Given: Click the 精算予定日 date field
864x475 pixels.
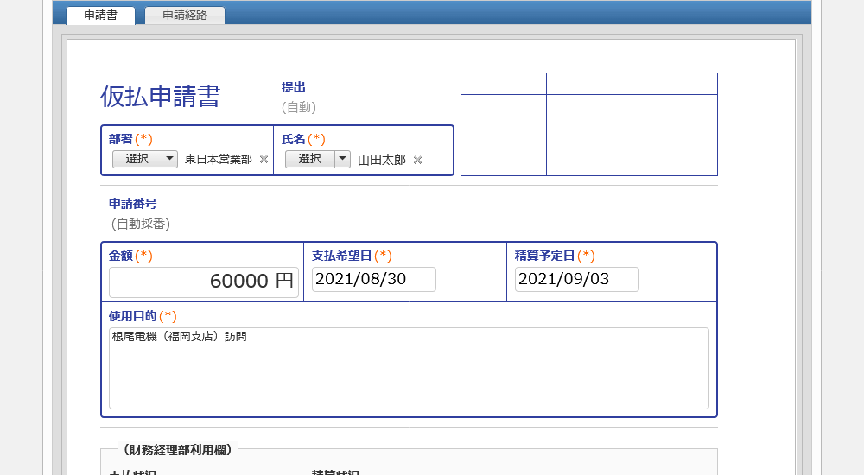Looking at the screenshot, I should tap(576, 279).
